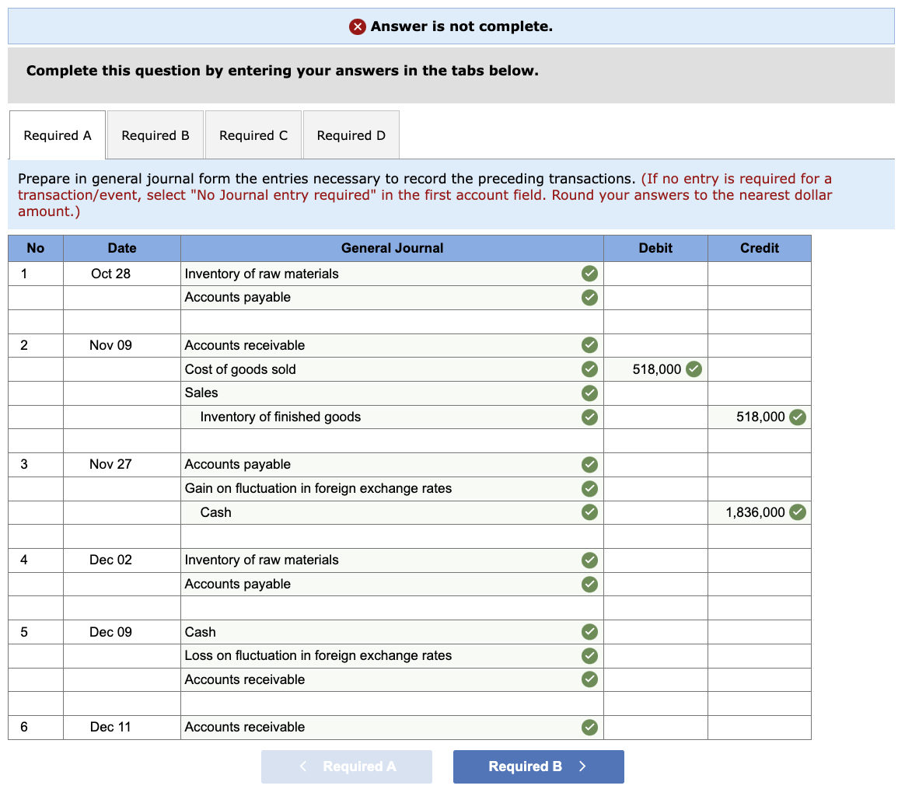This screenshot has height=796, width=905.
Task: Click the checkmark beside Inventory of raw materials
Action: click(x=589, y=274)
